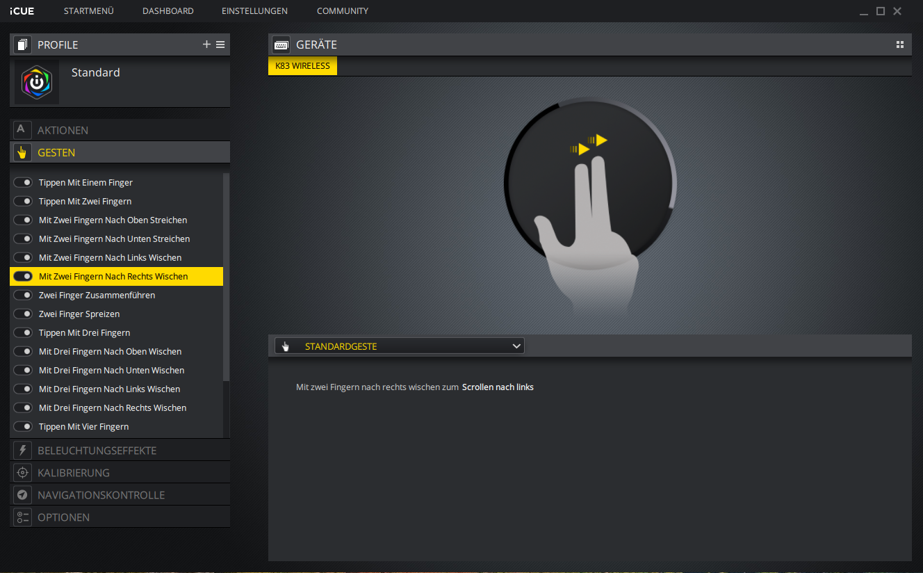Viewport: 923px width, 573px height.
Task: Click the gesture list scrollbar
Action: [226, 278]
